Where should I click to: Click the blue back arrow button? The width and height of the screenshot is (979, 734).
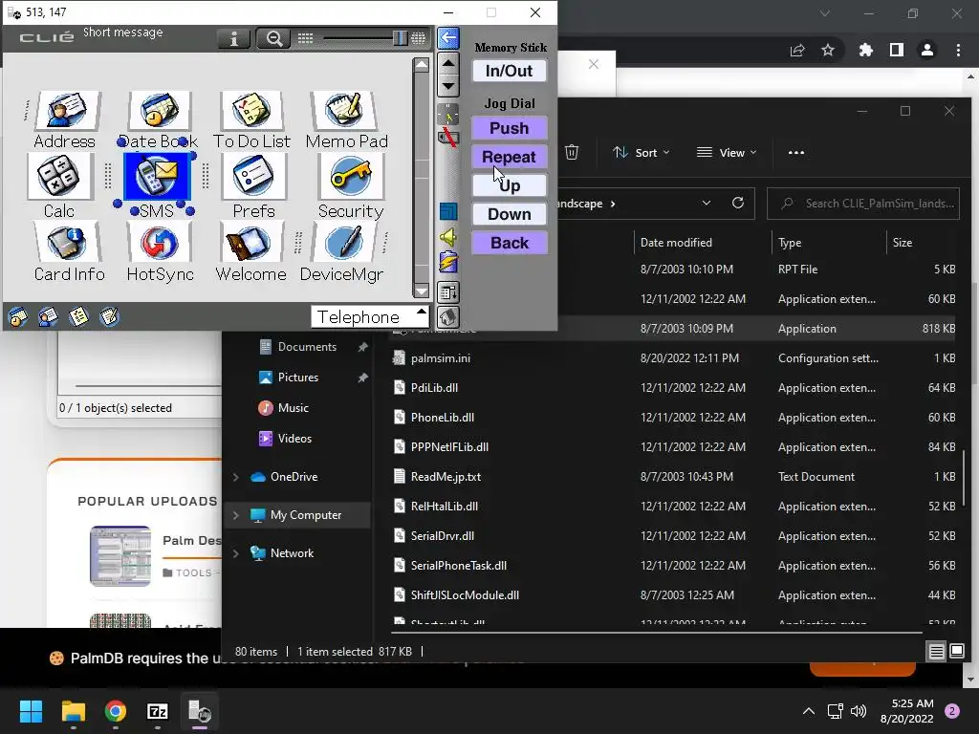(448, 38)
